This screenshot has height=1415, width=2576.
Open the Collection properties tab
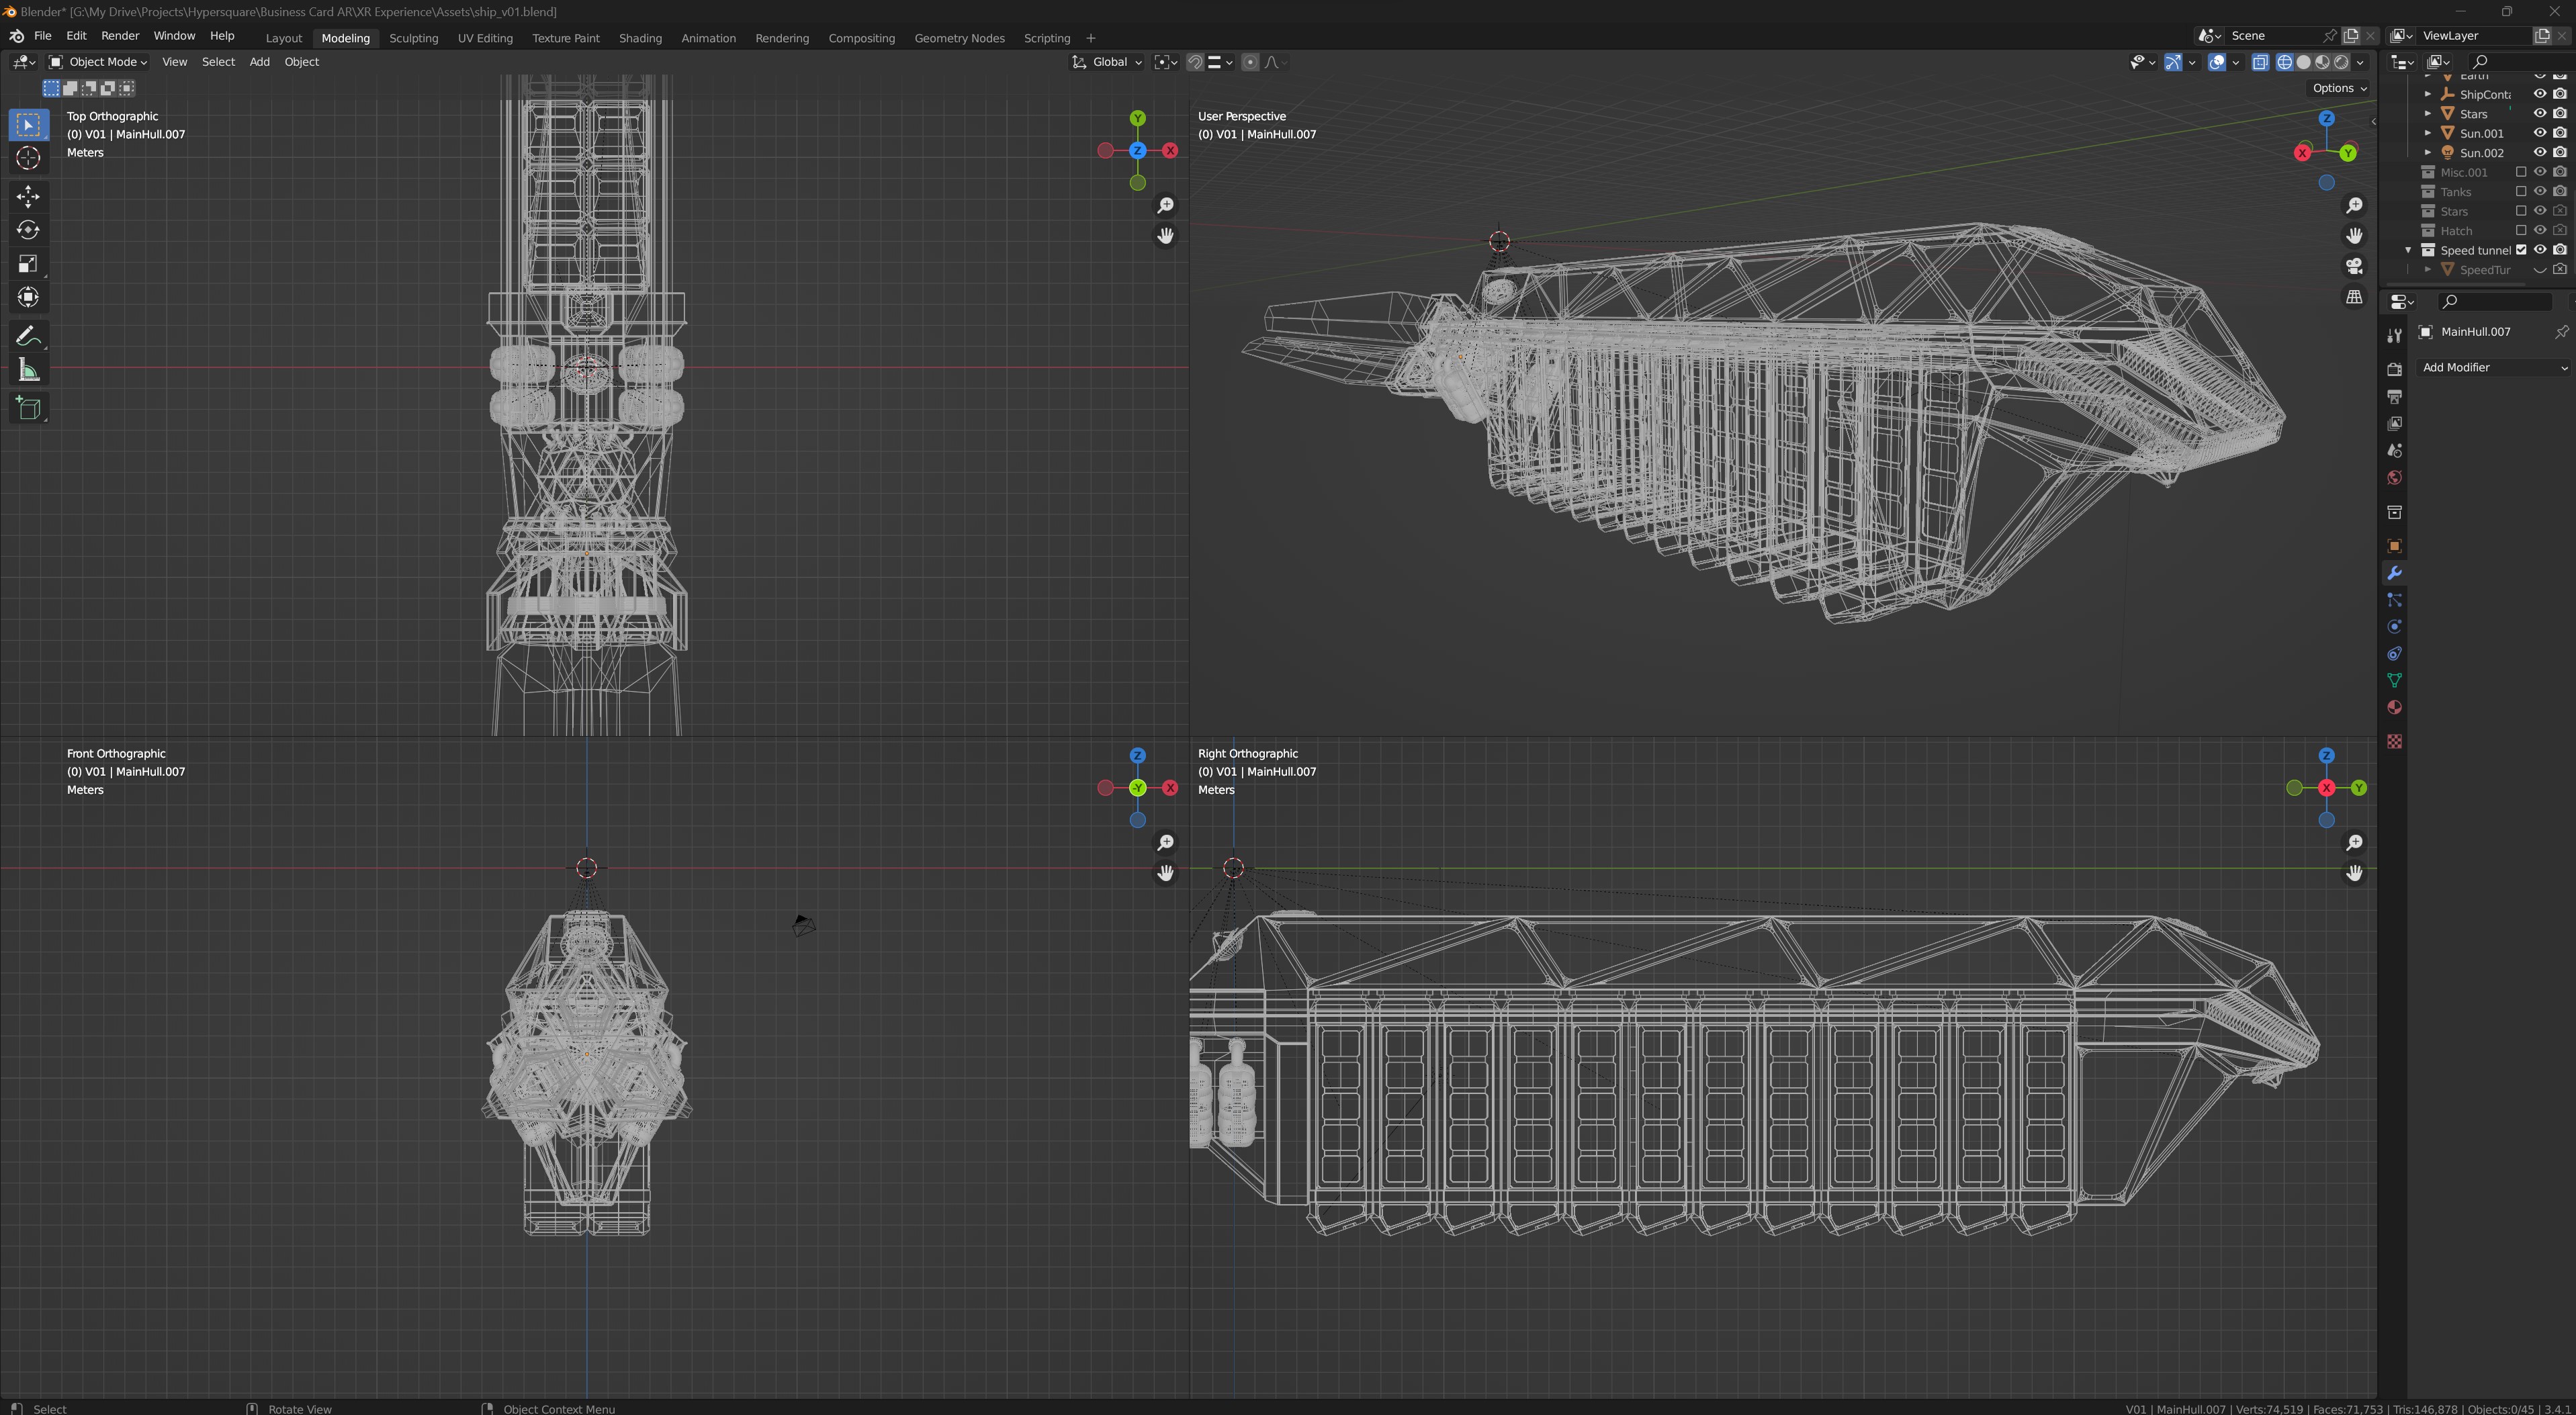[x=2394, y=512]
